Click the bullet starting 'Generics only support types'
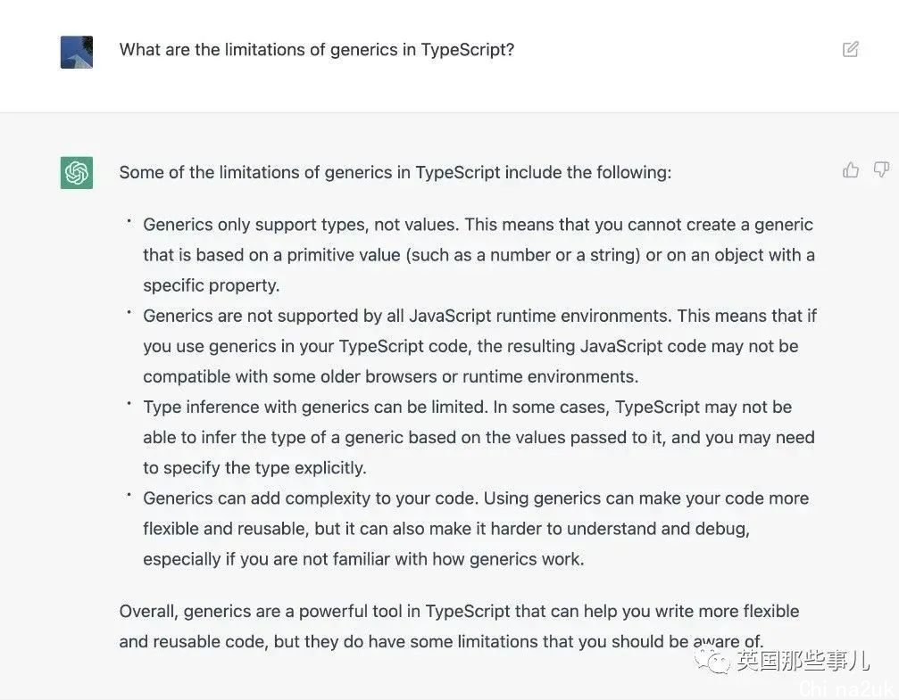This screenshot has height=700, width=899. (x=479, y=255)
